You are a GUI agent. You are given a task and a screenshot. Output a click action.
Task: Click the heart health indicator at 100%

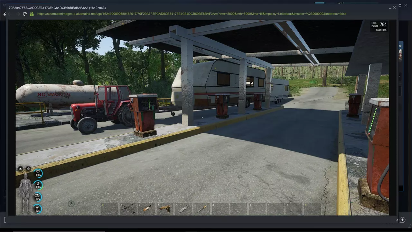pos(38,174)
